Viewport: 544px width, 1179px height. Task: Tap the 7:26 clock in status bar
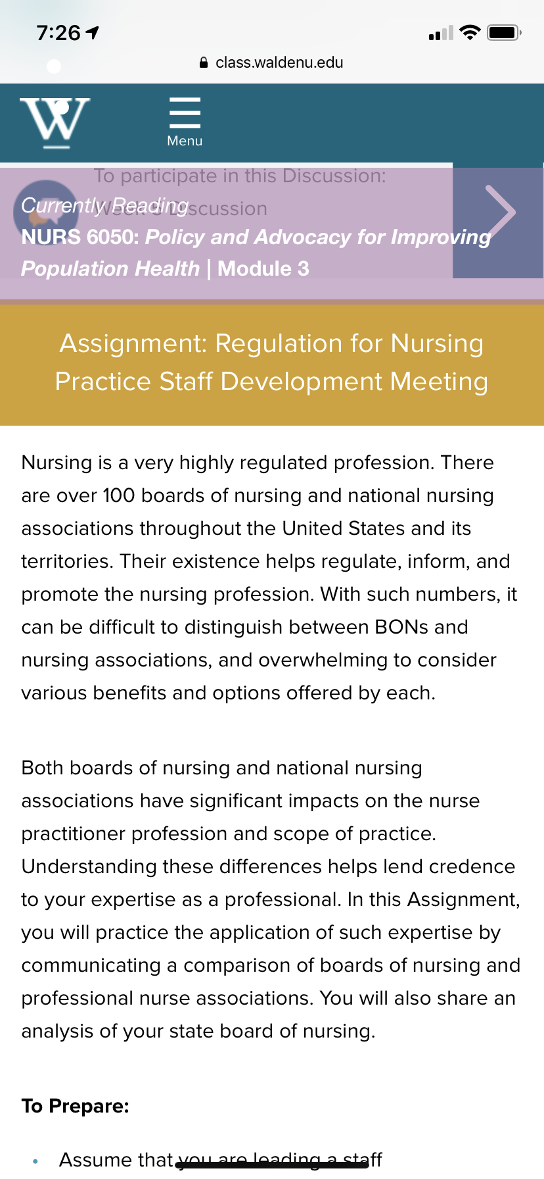(58, 32)
